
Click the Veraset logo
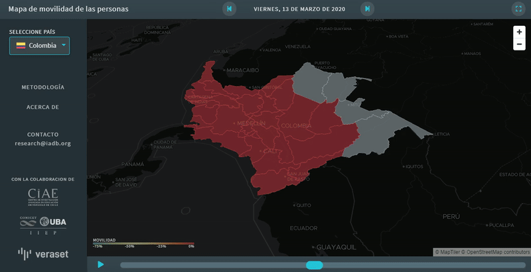click(43, 253)
